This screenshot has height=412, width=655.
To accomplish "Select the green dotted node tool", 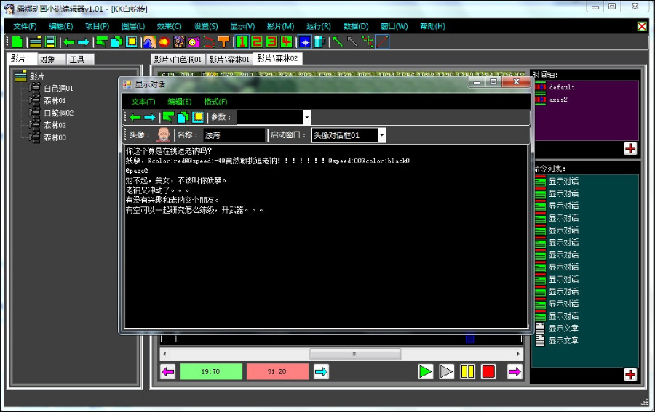I will pos(368,41).
